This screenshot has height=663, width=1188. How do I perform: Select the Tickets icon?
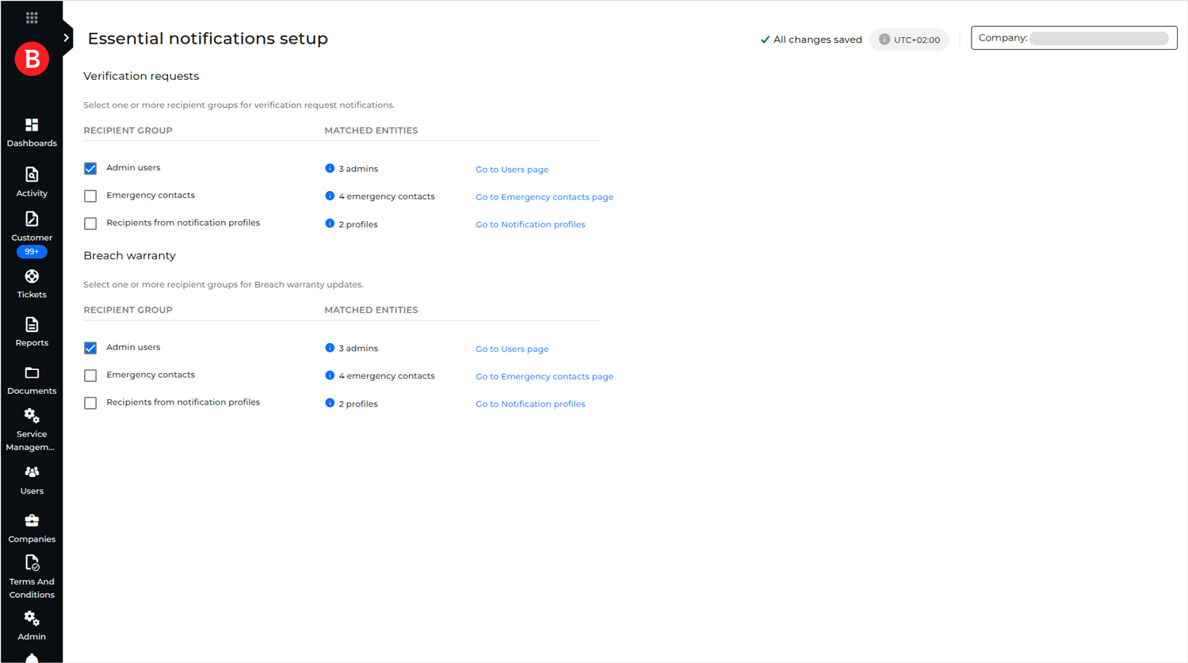pyautogui.click(x=32, y=283)
